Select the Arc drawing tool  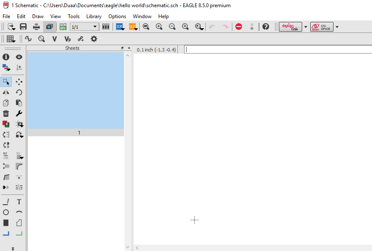click(19, 212)
